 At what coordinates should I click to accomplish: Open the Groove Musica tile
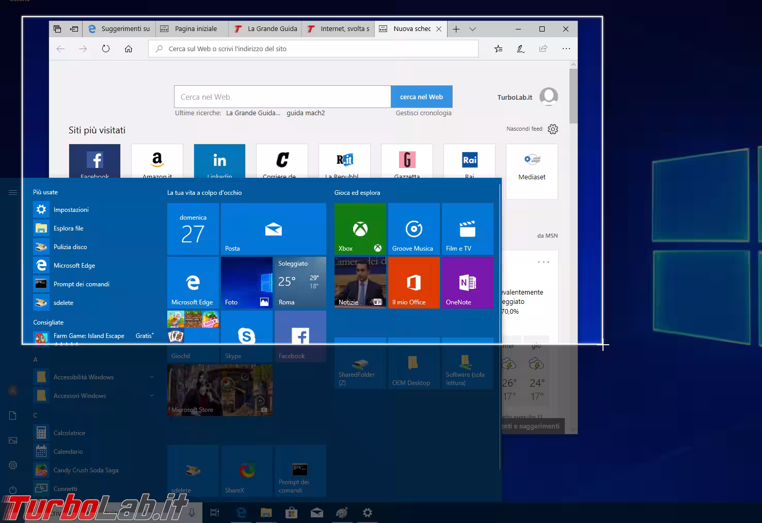(414, 229)
